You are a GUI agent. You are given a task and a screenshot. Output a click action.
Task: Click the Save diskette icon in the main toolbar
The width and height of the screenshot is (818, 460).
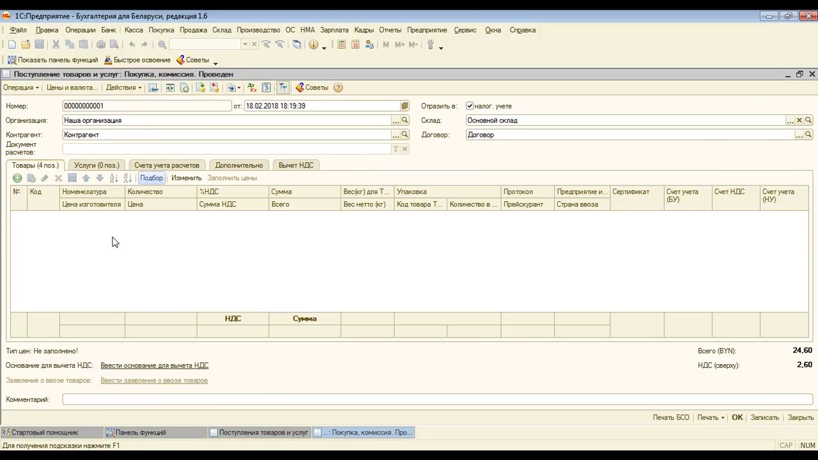coord(39,45)
